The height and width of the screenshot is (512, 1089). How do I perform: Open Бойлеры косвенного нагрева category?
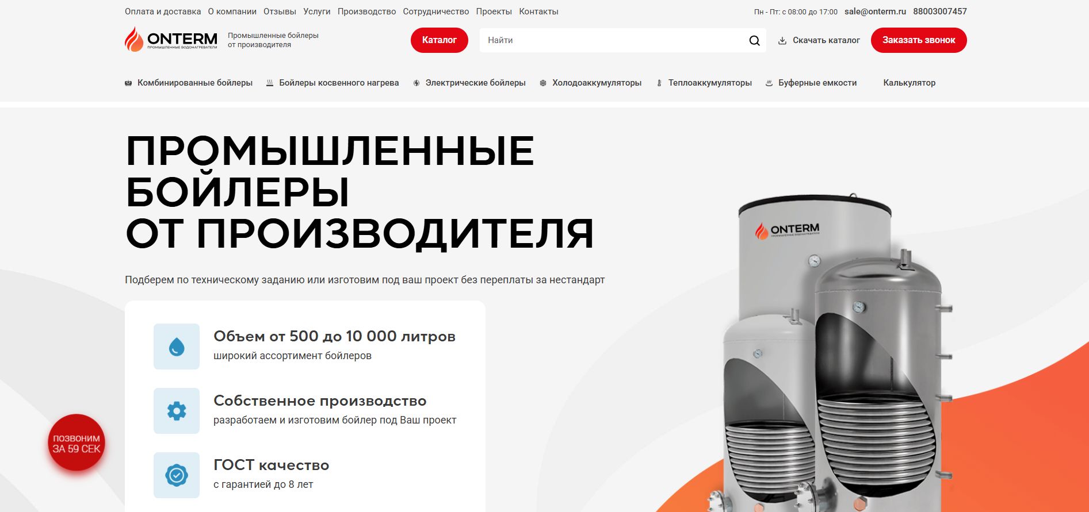point(339,83)
